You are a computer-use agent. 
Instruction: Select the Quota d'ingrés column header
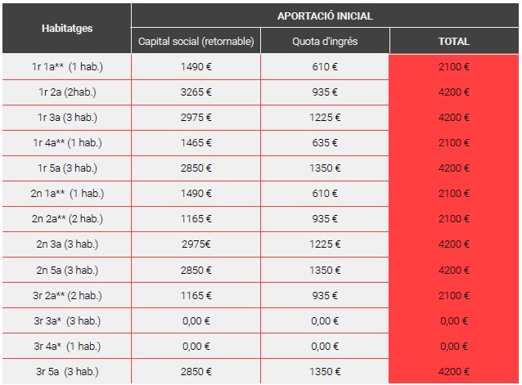325,41
